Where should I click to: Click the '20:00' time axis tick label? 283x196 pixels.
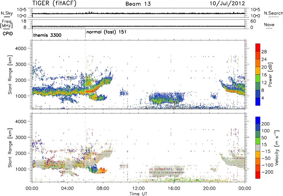pyautogui.click(x=209, y=189)
